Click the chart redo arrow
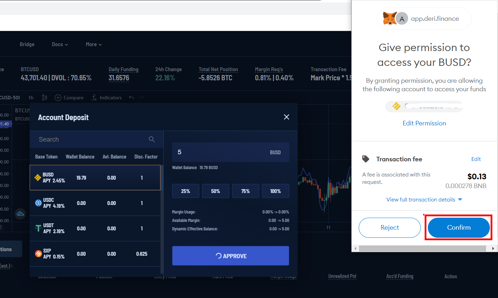Viewport: 498px width, 298px height. [x=141, y=98]
